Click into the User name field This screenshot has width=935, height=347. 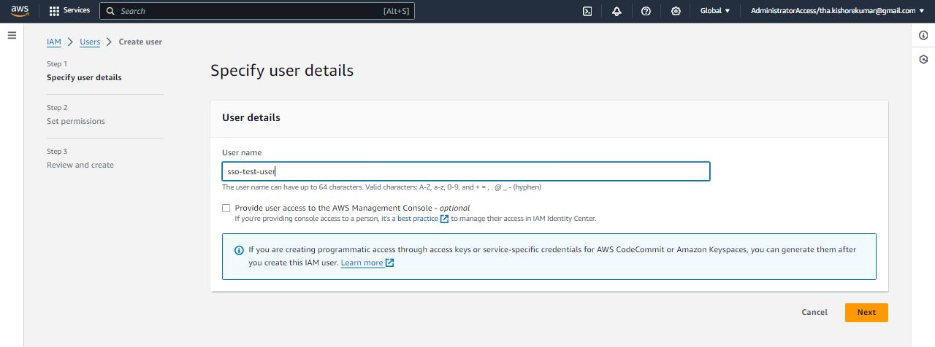(x=465, y=171)
